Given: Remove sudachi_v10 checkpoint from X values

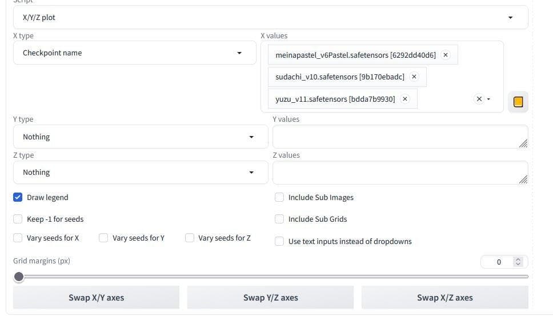Looking at the screenshot, I should 414,77.
